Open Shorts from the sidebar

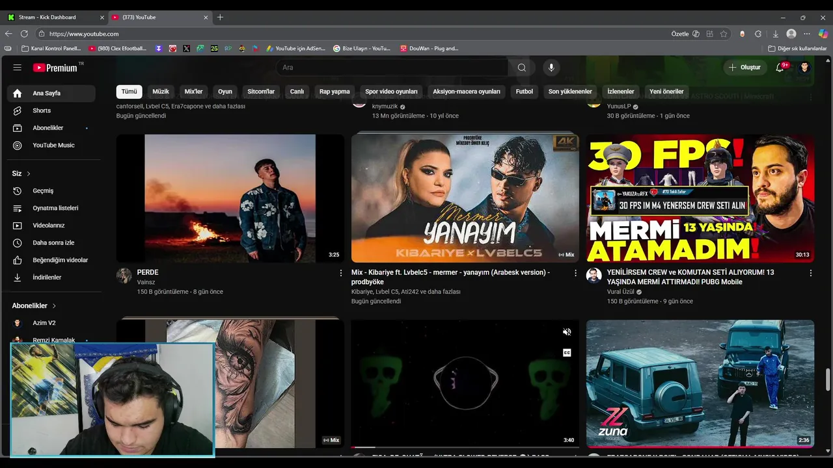[51, 110]
